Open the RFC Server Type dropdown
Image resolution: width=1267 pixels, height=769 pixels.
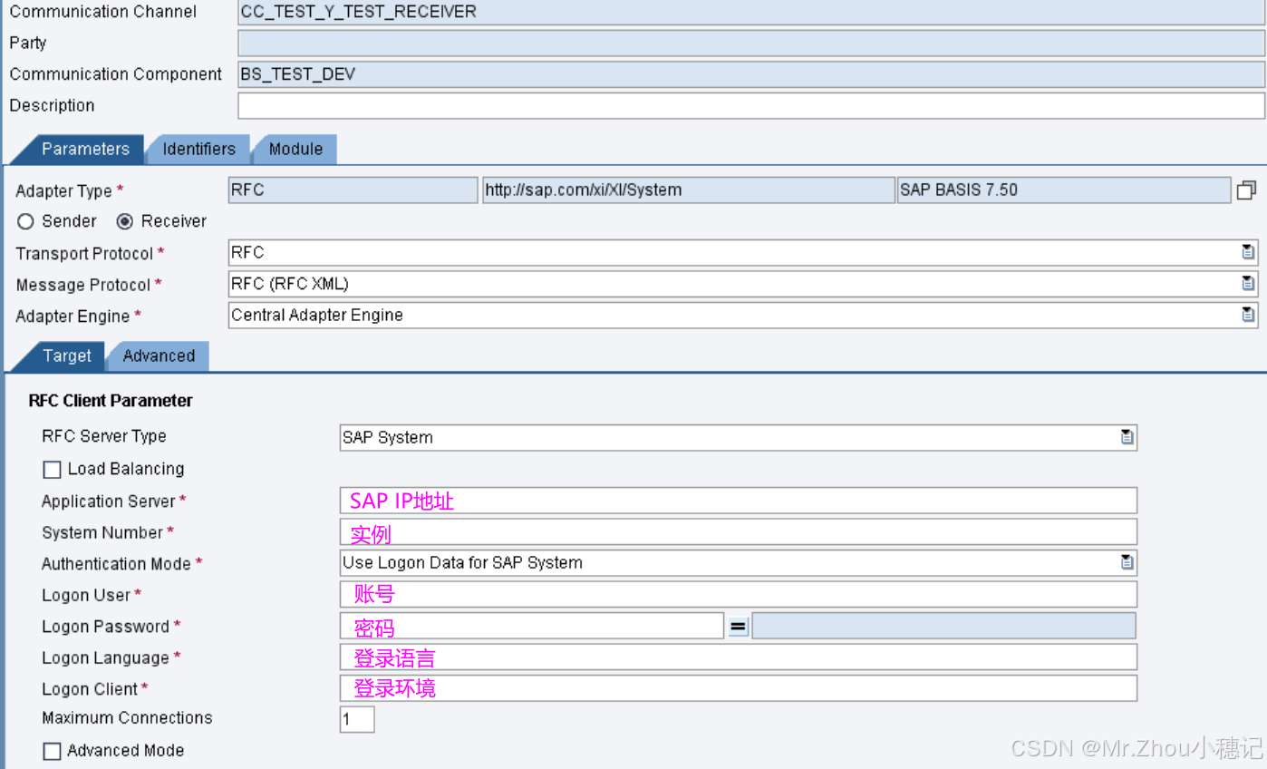coord(1128,437)
